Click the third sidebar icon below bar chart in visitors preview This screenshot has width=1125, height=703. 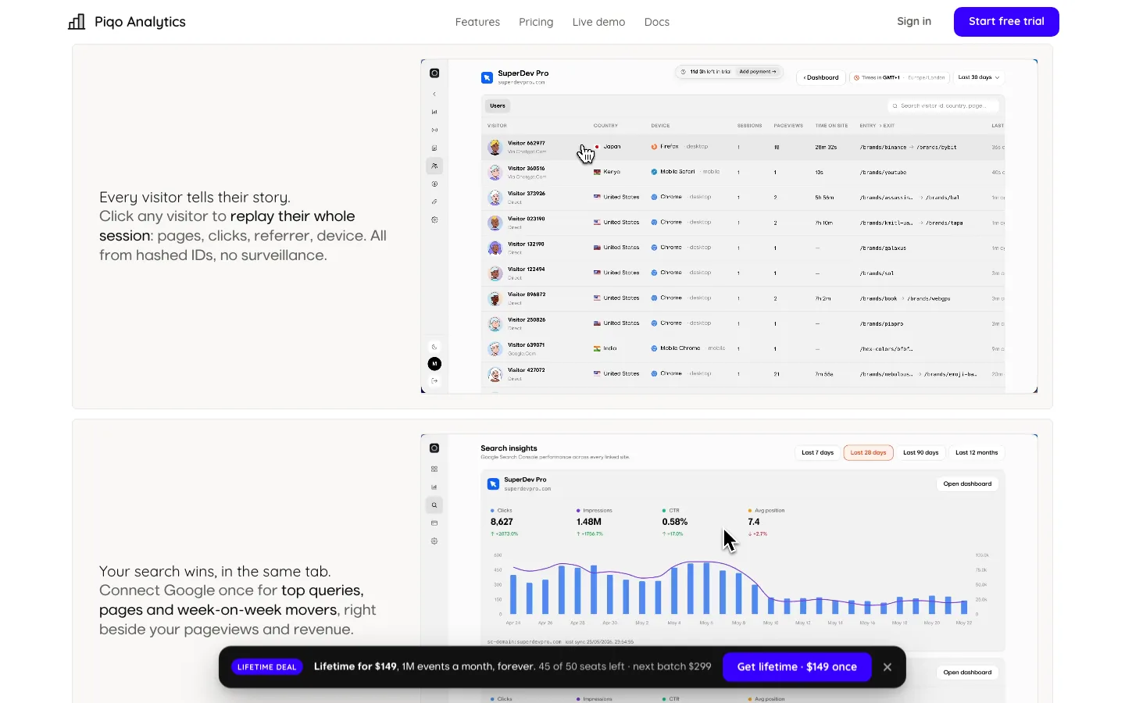[x=434, y=130]
